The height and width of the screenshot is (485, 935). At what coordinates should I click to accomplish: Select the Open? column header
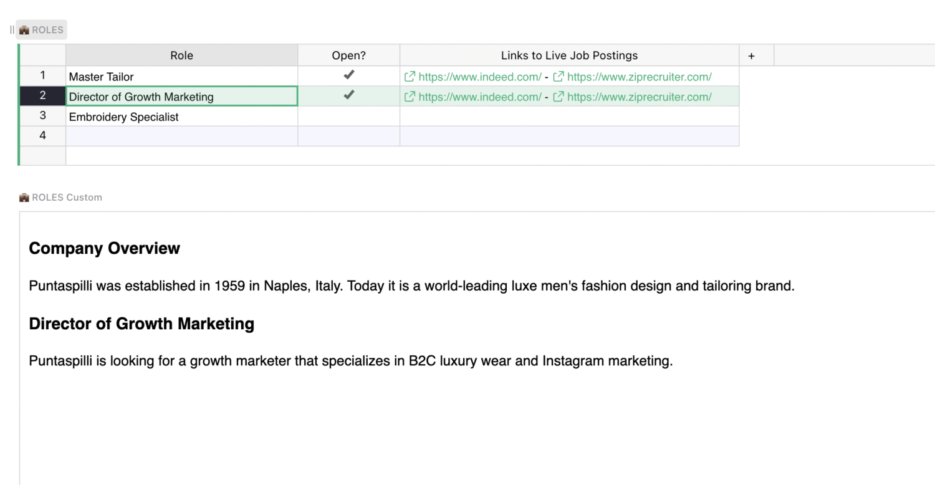(x=349, y=55)
